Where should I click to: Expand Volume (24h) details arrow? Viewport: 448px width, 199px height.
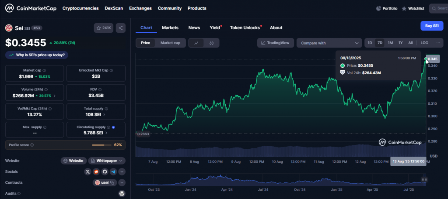pos(55,96)
